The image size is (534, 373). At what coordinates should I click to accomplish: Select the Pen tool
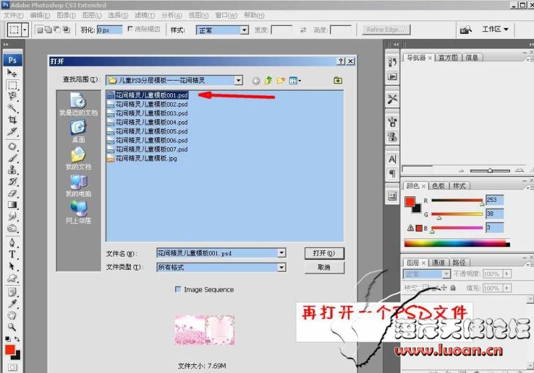point(12,242)
